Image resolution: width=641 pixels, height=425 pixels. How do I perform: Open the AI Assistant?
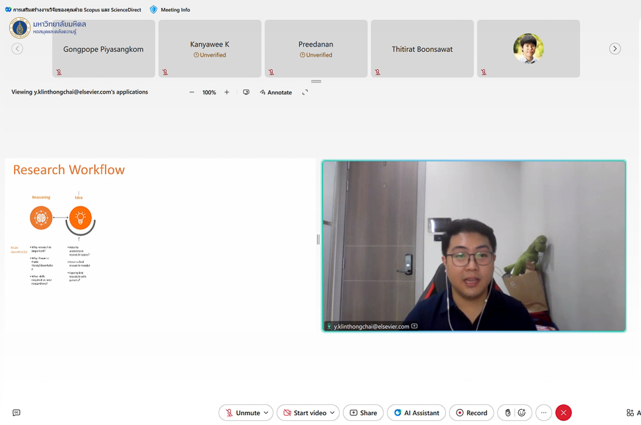click(416, 412)
